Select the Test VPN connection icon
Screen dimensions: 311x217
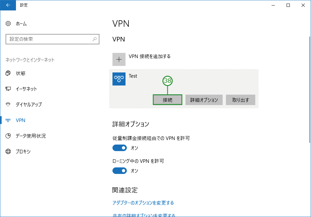(119, 79)
